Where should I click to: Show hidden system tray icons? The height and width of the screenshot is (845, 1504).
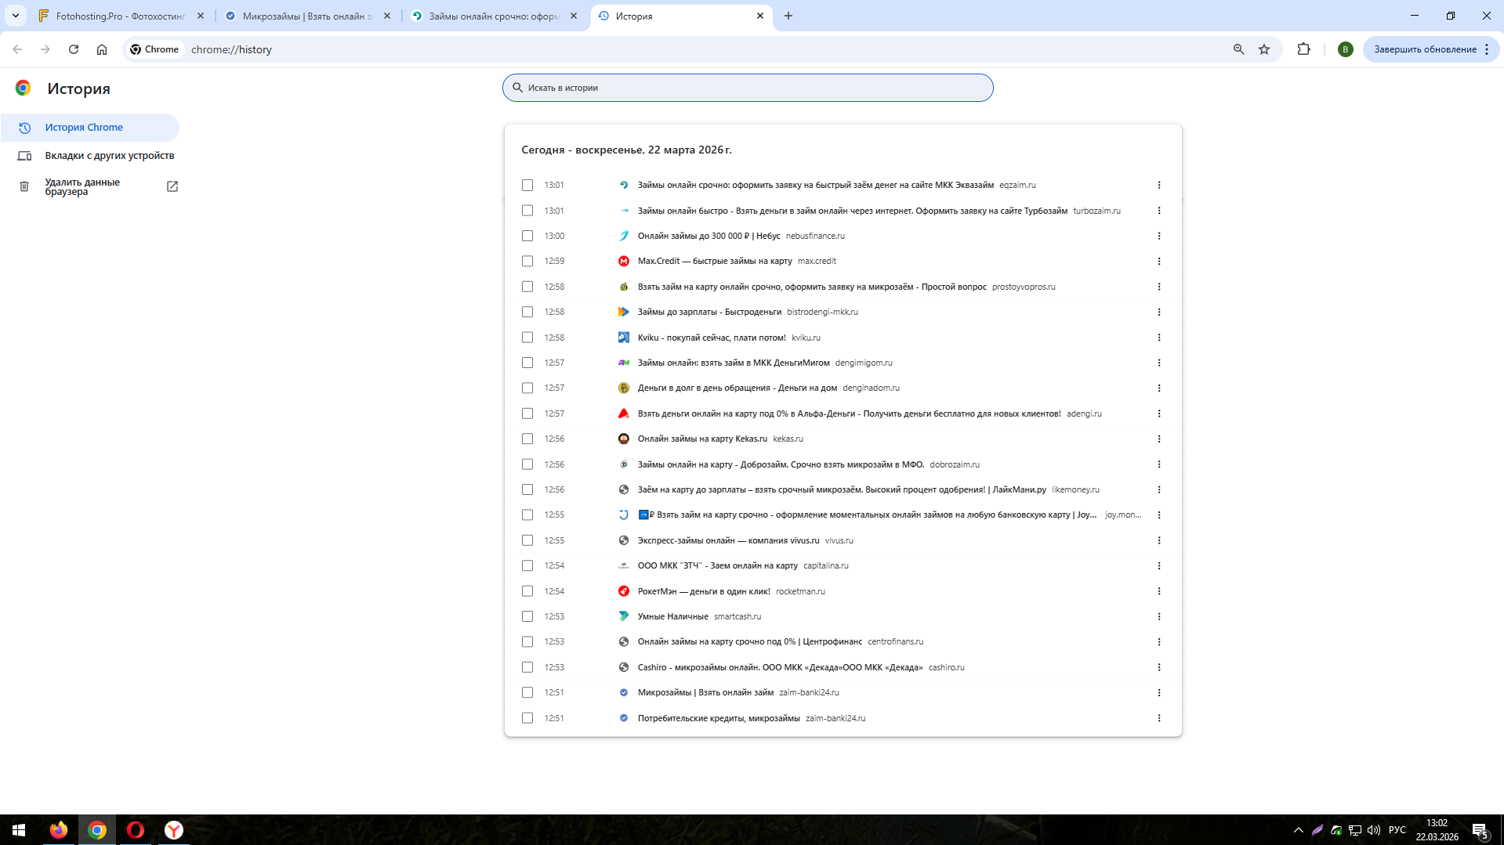(1299, 830)
